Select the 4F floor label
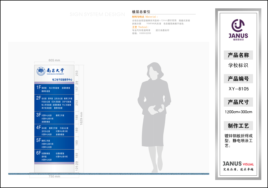 tap(39, 128)
